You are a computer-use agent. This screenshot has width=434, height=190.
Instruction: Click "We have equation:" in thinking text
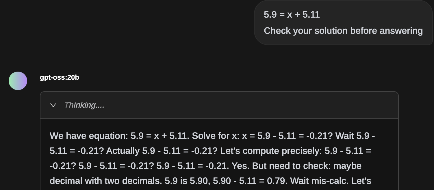(x=89, y=136)
